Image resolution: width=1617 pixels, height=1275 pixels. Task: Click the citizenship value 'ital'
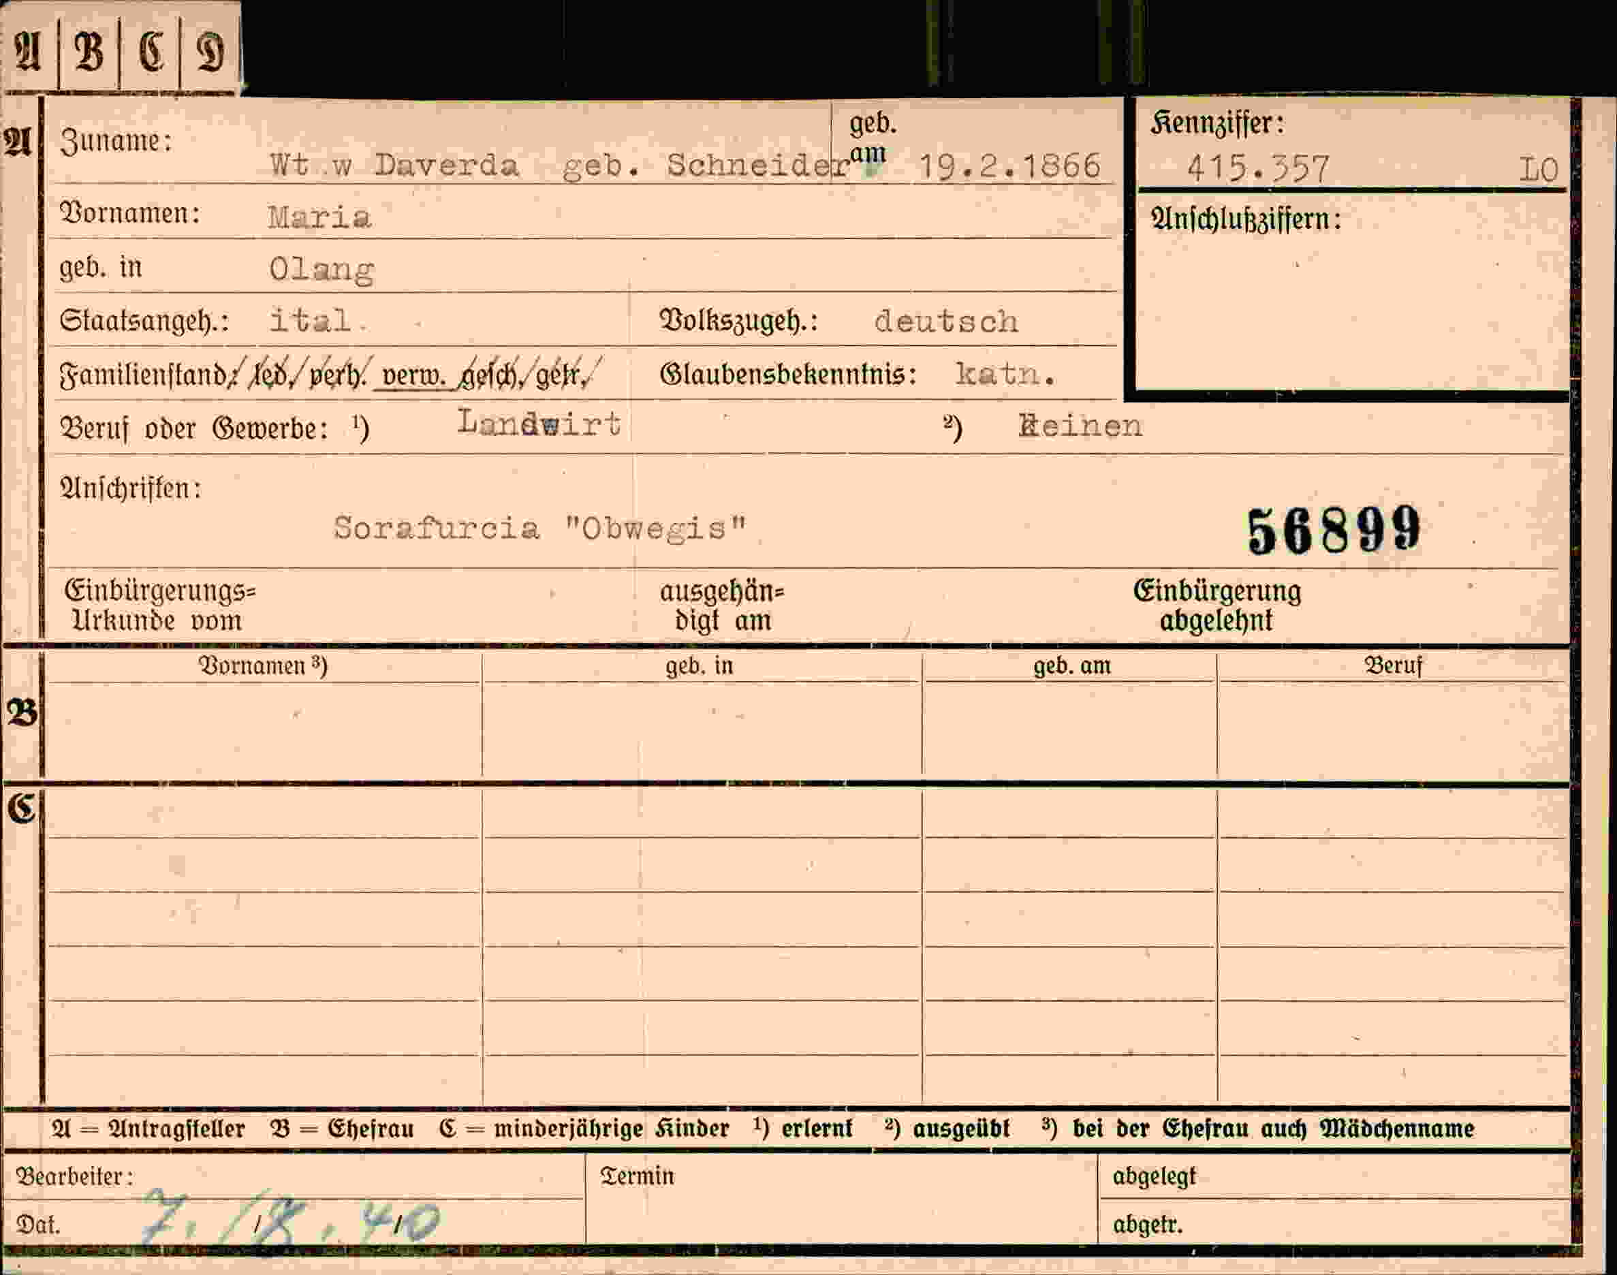311,321
